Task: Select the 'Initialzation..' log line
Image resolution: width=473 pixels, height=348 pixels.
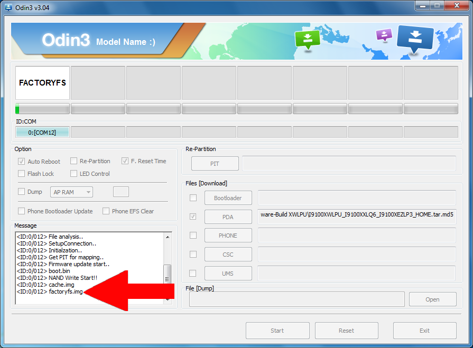Action: 49,250
